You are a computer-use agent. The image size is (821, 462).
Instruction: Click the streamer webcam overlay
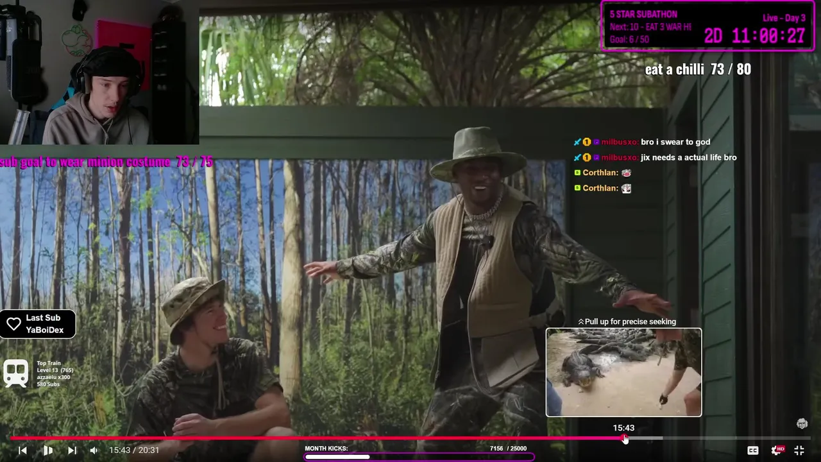click(99, 72)
